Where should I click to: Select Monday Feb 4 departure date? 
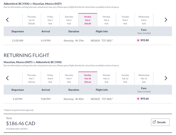click(106, 20)
